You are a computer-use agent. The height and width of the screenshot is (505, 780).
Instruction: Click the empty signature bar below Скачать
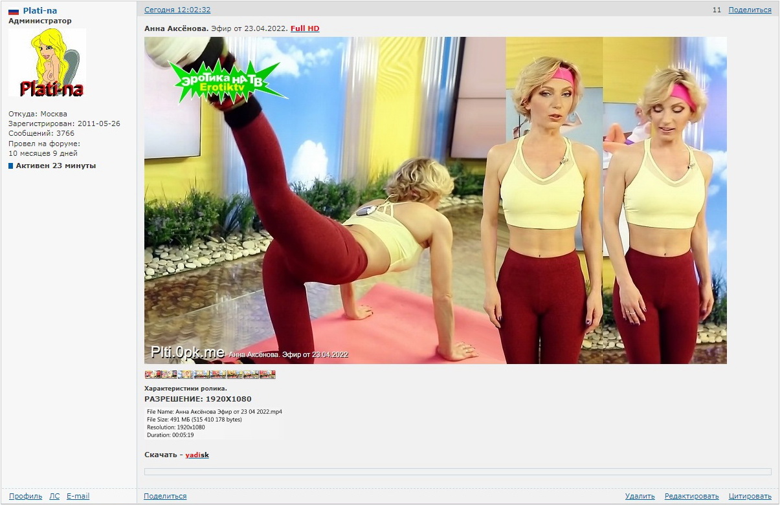(458, 472)
